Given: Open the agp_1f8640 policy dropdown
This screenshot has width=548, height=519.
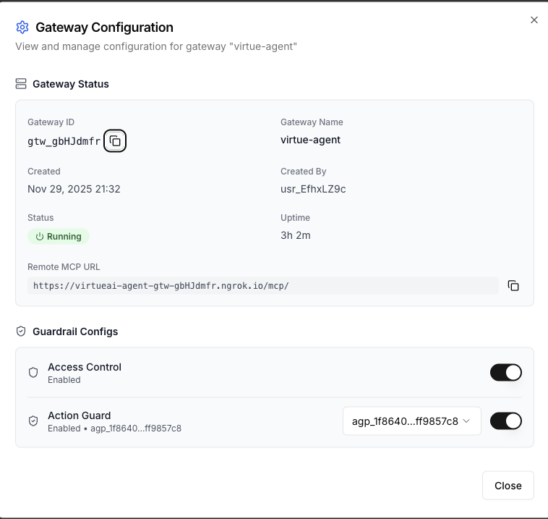Looking at the screenshot, I should coord(411,421).
